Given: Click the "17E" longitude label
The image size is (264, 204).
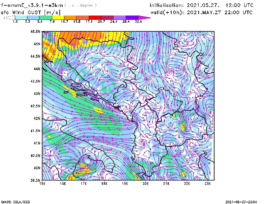Looking at the screenshot, I should (84, 184).
